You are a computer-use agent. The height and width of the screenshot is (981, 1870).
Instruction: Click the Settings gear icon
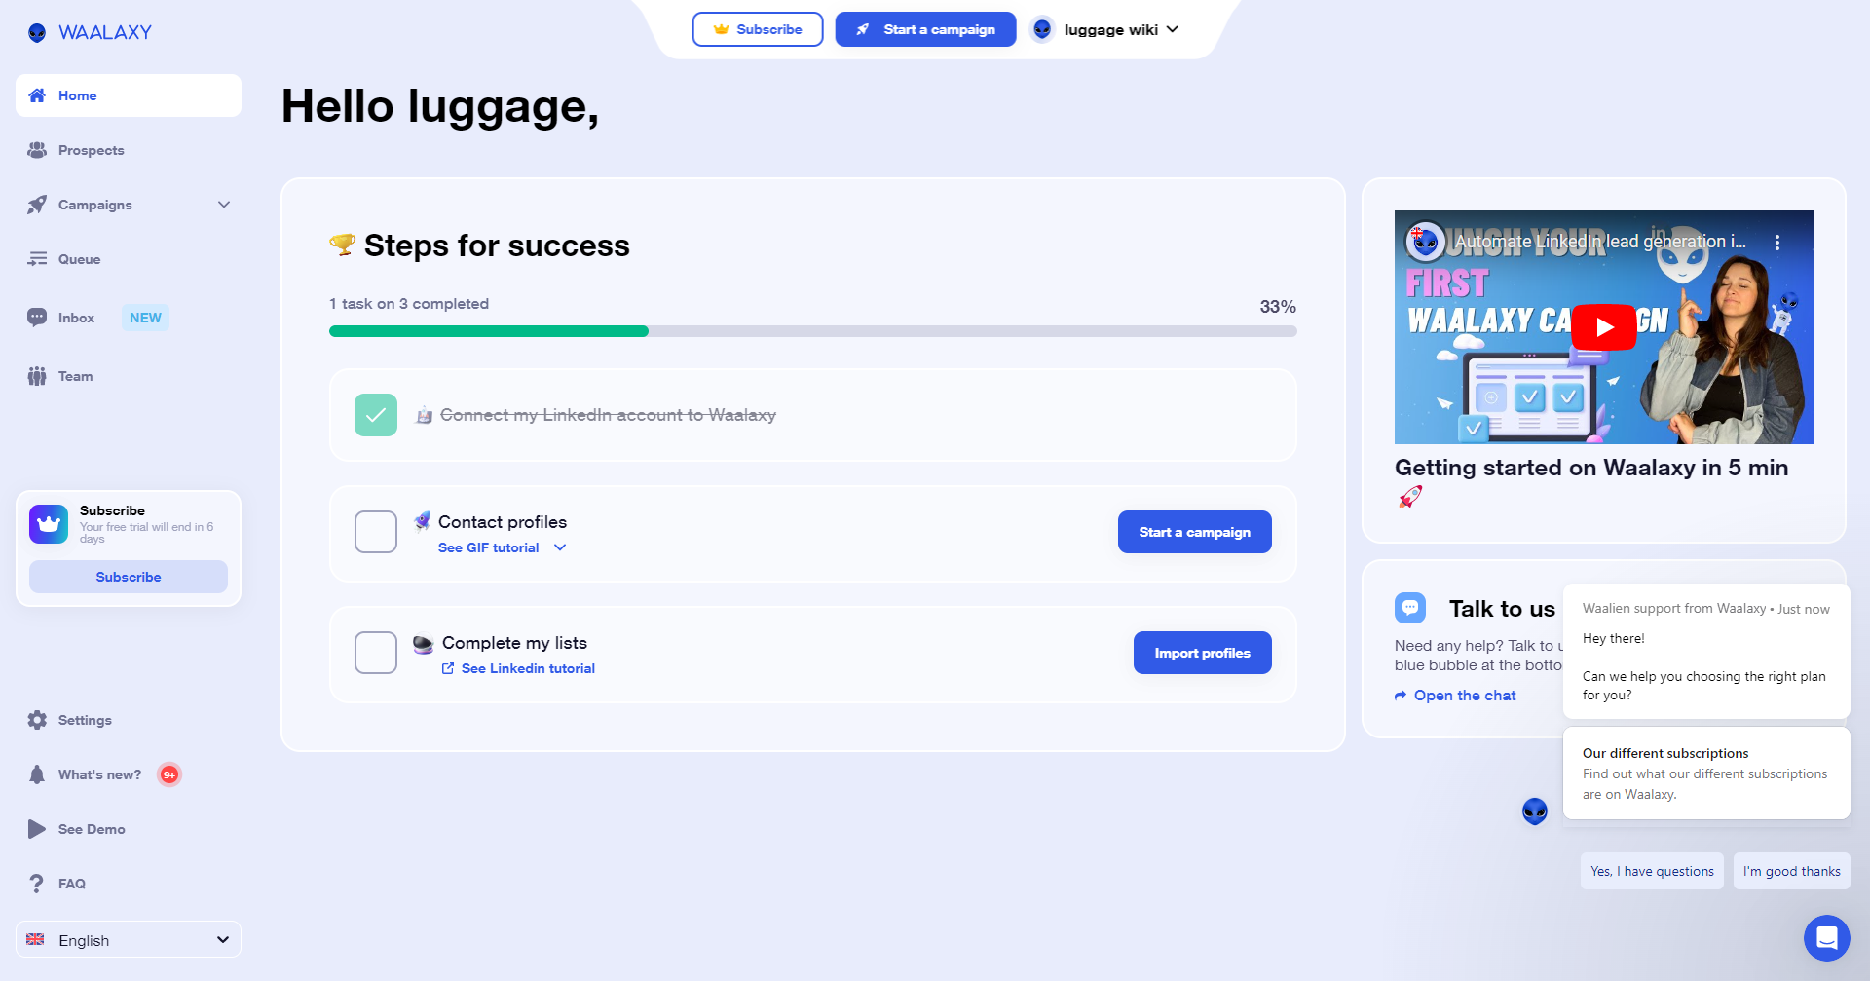pyautogui.click(x=37, y=720)
